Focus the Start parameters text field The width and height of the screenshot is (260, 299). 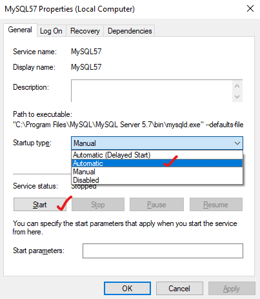tap(163, 251)
